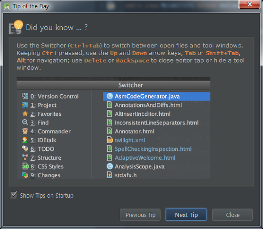The width and height of the screenshot is (263, 229).
Task: Click the Changes icon
Action: coord(25,175)
